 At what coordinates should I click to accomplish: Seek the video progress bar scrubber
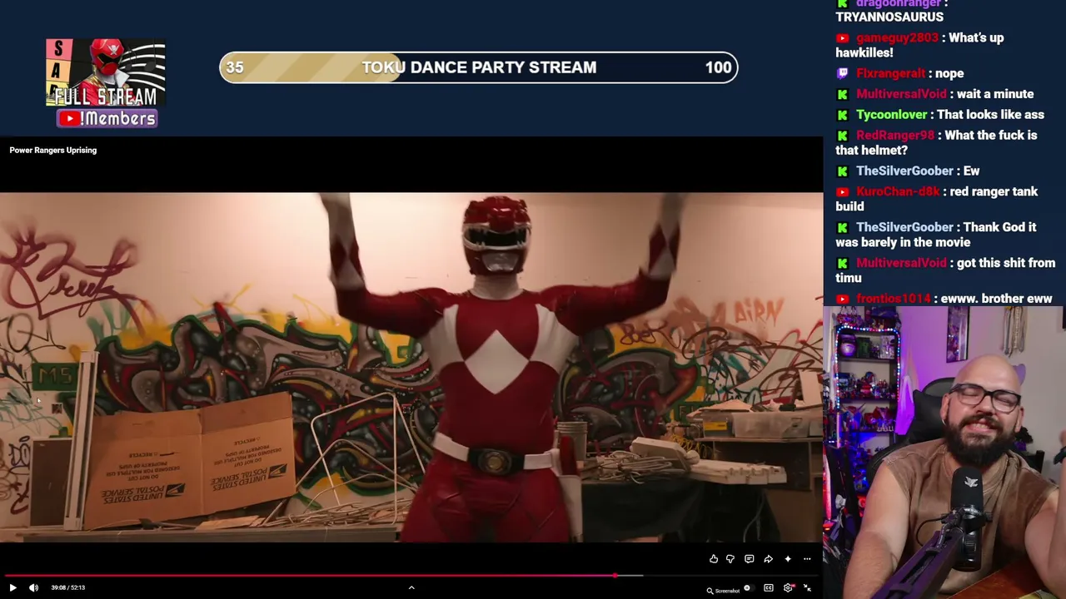click(615, 575)
